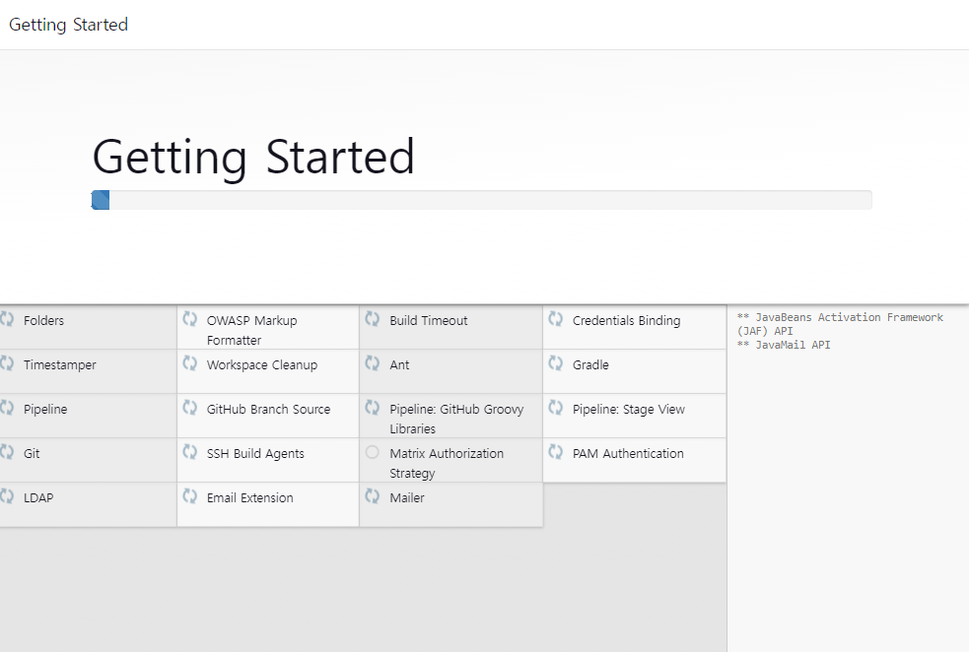This screenshot has width=969, height=652.
Task: Click the spinner icon beside Gradle
Action: pyautogui.click(x=556, y=363)
